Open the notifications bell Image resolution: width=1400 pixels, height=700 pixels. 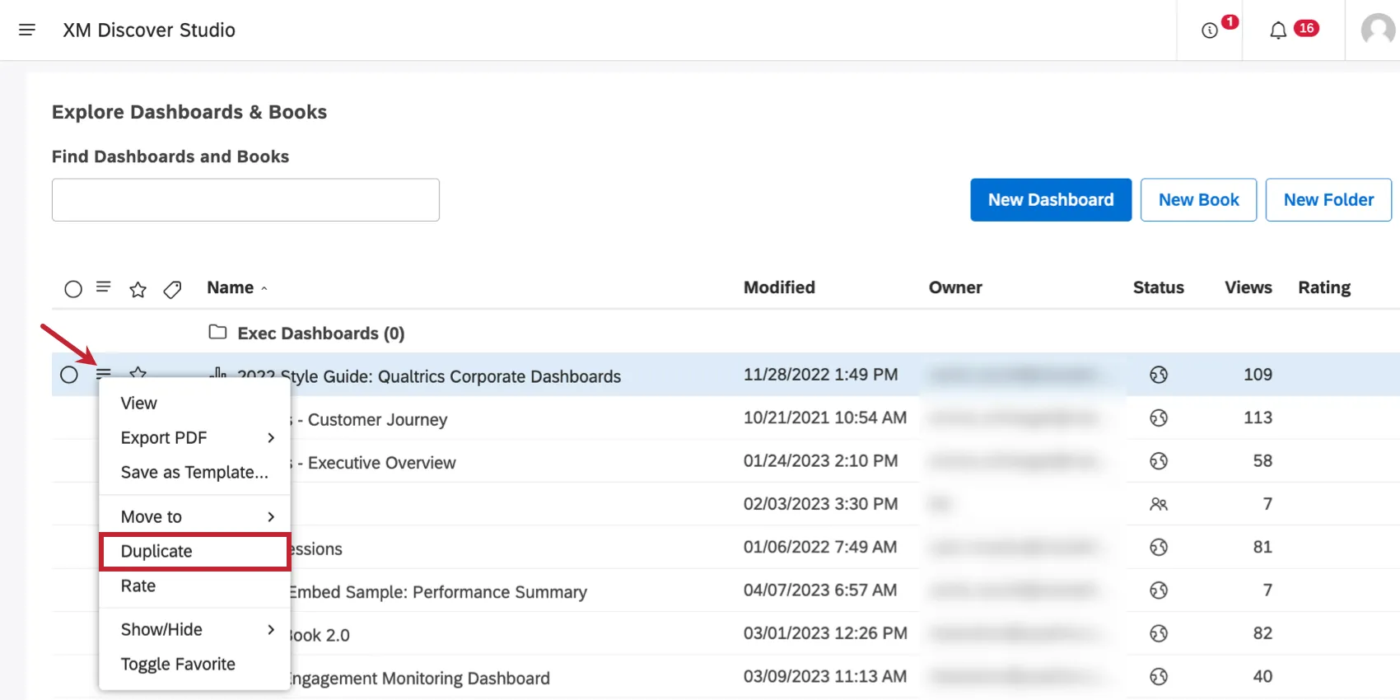tap(1277, 31)
